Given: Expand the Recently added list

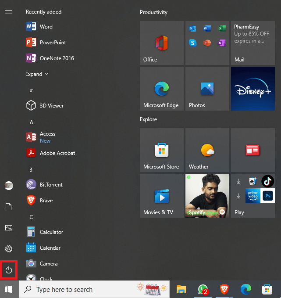Looking at the screenshot, I should pyautogui.click(x=37, y=74).
